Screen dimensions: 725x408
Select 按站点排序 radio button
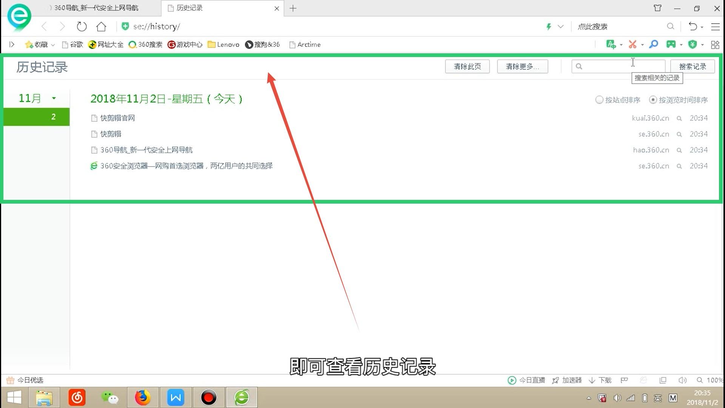(599, 100)
